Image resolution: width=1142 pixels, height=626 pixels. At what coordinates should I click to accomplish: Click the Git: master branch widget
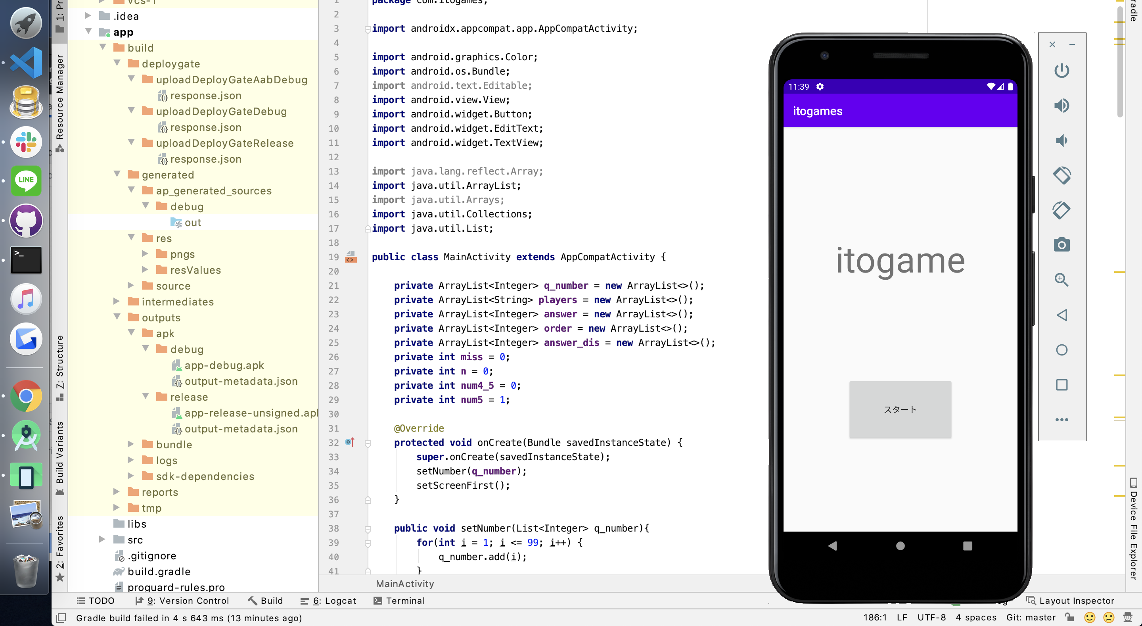(x=1031, y=617)
